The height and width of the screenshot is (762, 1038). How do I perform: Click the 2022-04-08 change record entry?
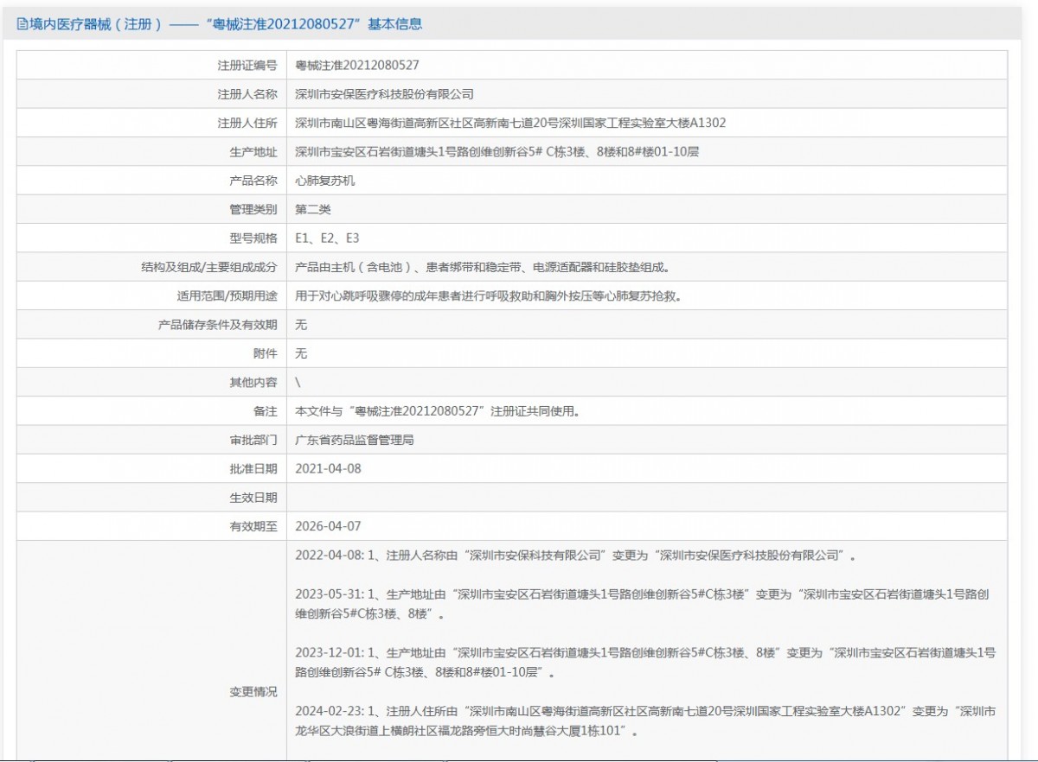(575, 556)
